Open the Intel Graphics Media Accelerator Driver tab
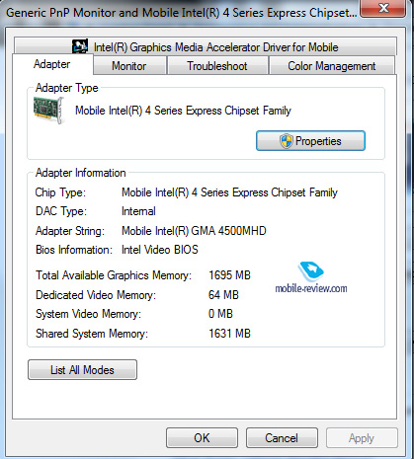Image resolution: width=414 pixels, height=459 pixels. (206, 46)
